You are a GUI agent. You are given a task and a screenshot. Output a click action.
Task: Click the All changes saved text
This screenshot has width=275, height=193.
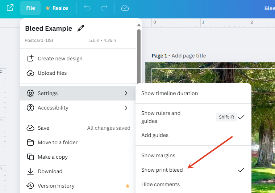click(109, 128)
